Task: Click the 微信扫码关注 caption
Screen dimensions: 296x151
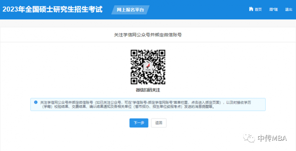Action: point(148,90)
